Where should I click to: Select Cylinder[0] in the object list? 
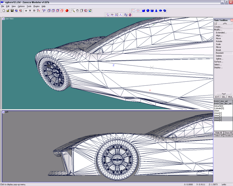(x=219, y=108)
